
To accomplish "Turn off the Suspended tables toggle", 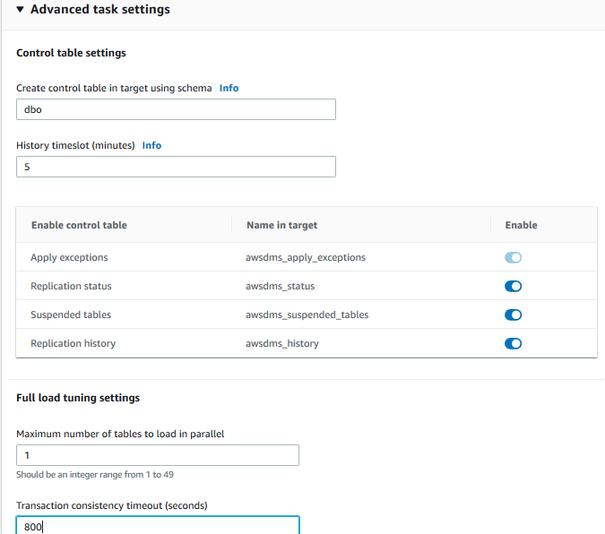I will click(x=514, y=315).
